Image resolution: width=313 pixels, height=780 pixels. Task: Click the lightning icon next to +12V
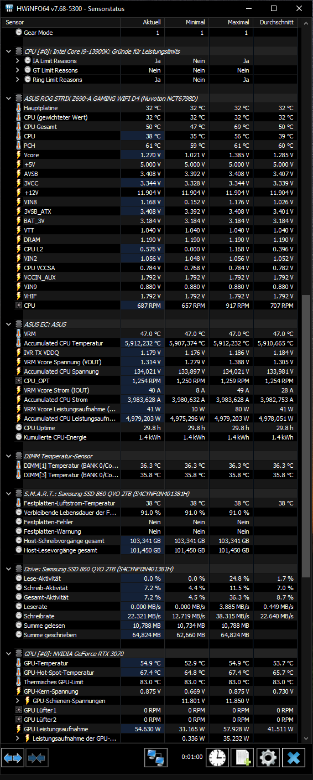click(x=19, y=193)
